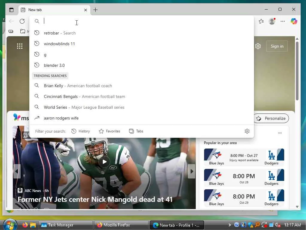Open the apps grid launcher icon
The image size is (306, 230).
tap(20, 46)
